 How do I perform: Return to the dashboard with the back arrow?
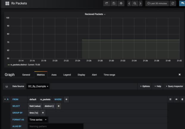[182, 3]
